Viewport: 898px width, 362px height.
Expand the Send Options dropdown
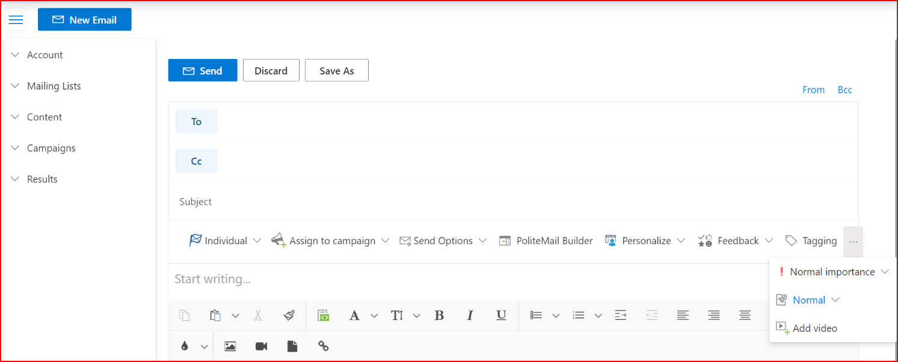[x=443, y=241]
